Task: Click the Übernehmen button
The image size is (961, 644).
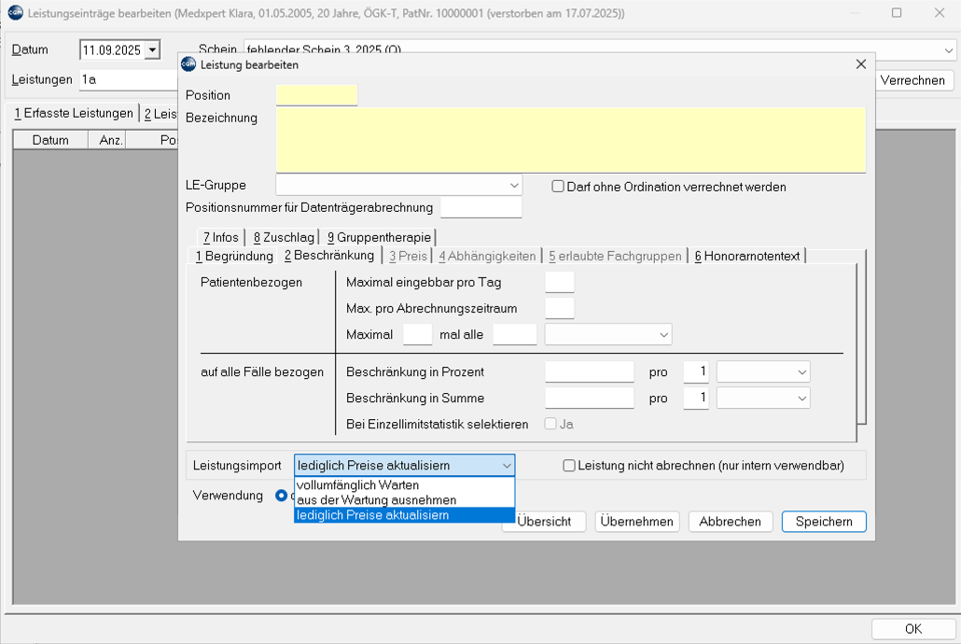Action: [x=636, y=522]
